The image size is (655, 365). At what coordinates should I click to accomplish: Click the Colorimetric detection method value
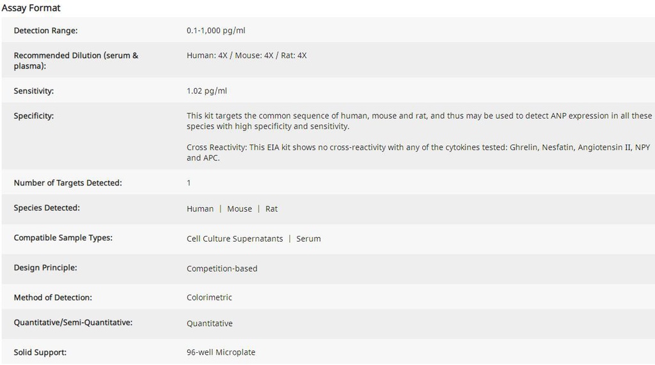click(x=209, y=297)
